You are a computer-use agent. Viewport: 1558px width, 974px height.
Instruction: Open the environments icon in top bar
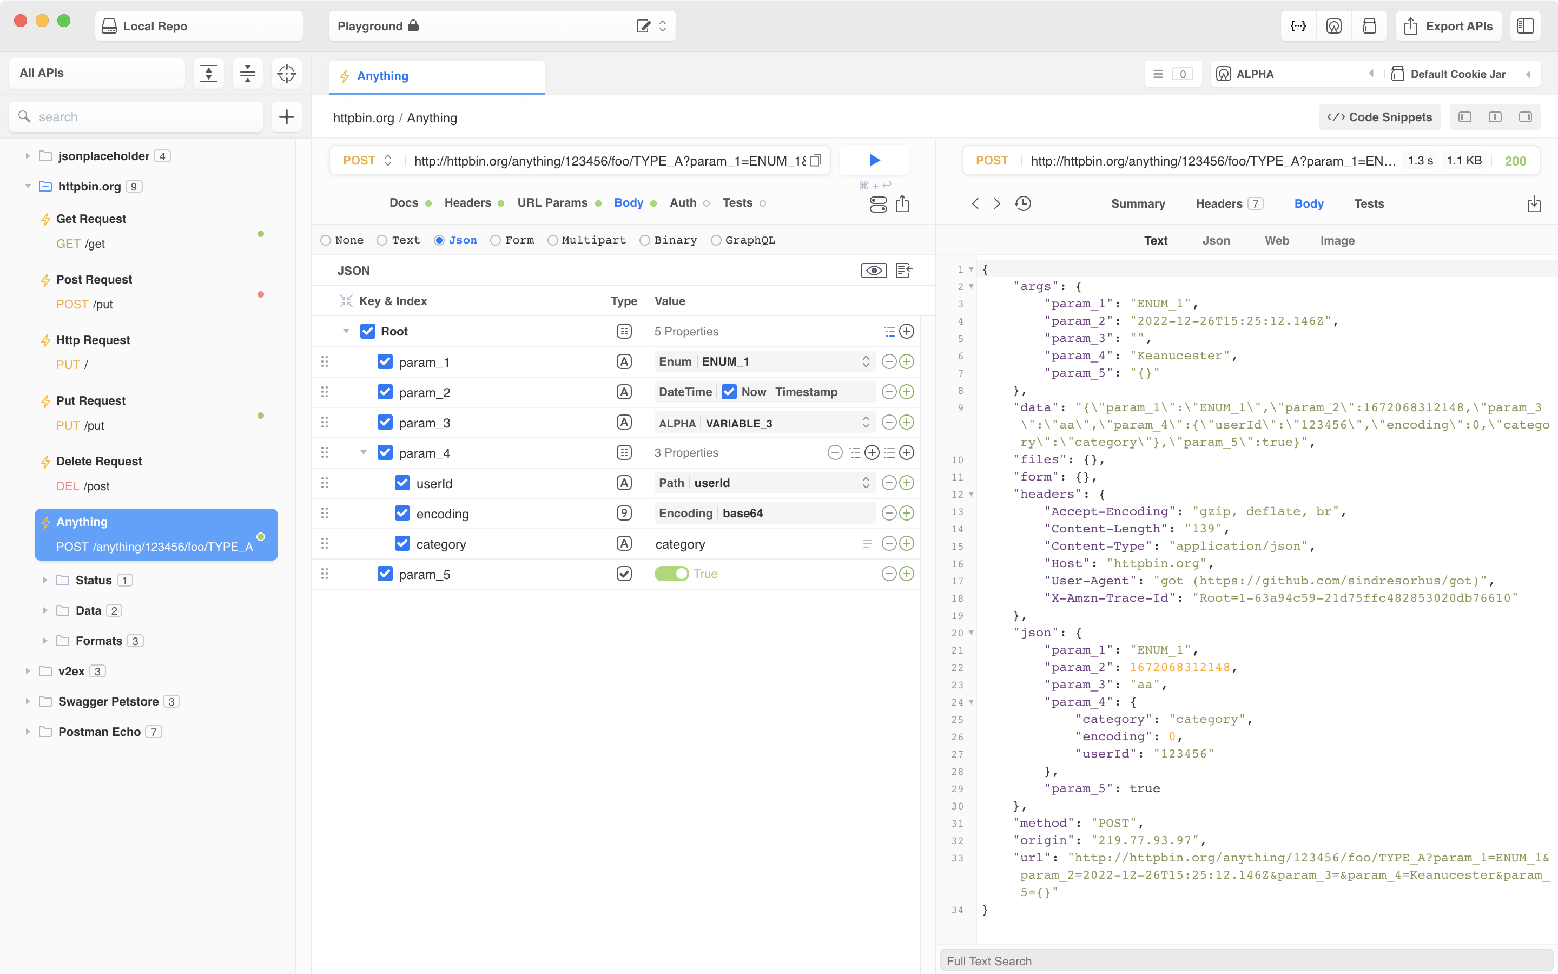(x=1333, y=26)
